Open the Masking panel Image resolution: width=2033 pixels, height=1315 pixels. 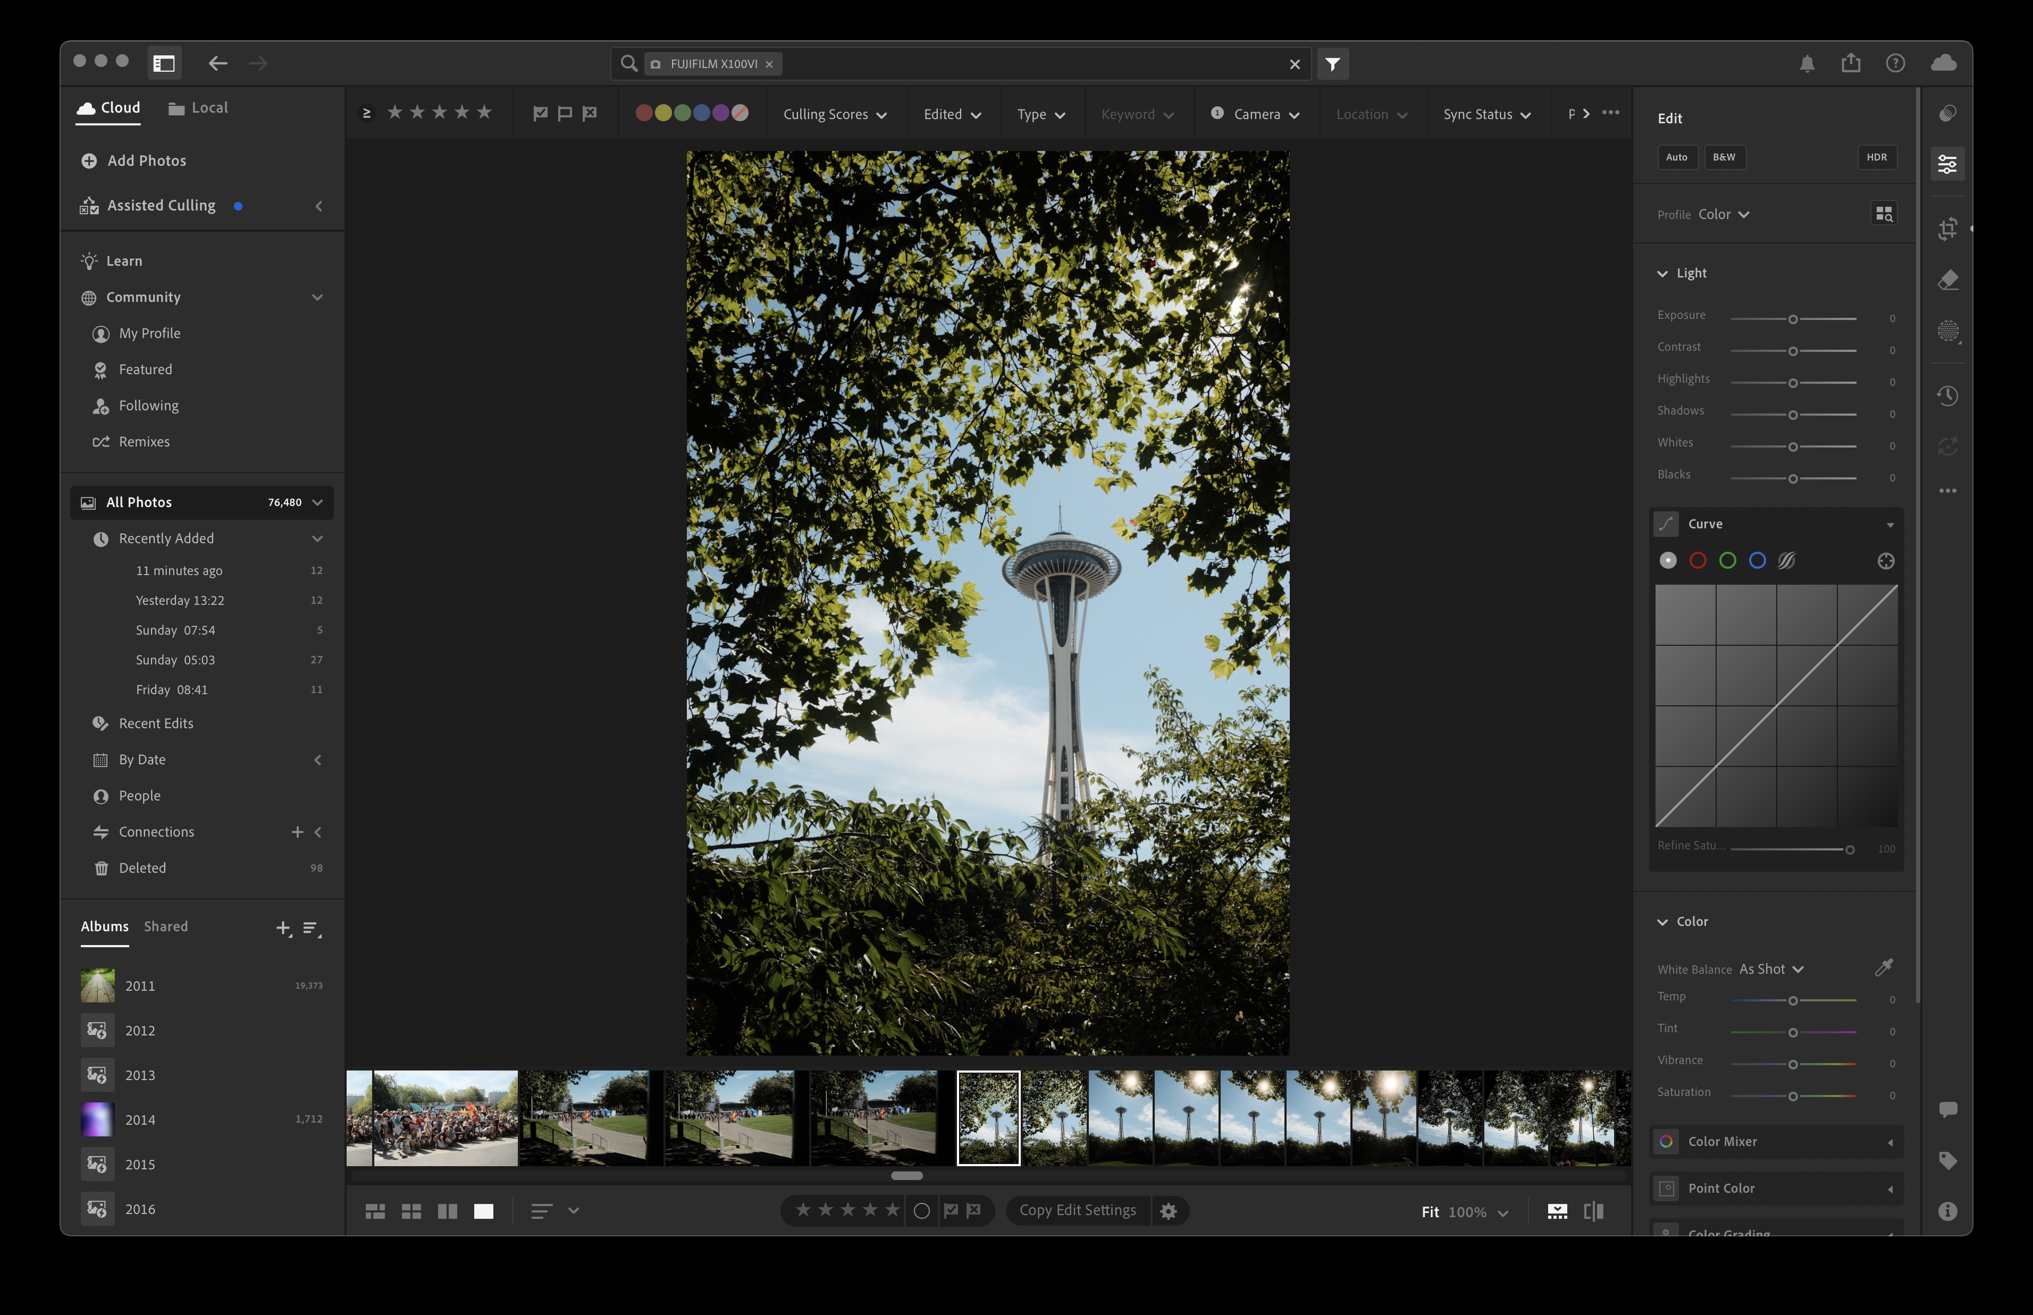coord(1950,331)
